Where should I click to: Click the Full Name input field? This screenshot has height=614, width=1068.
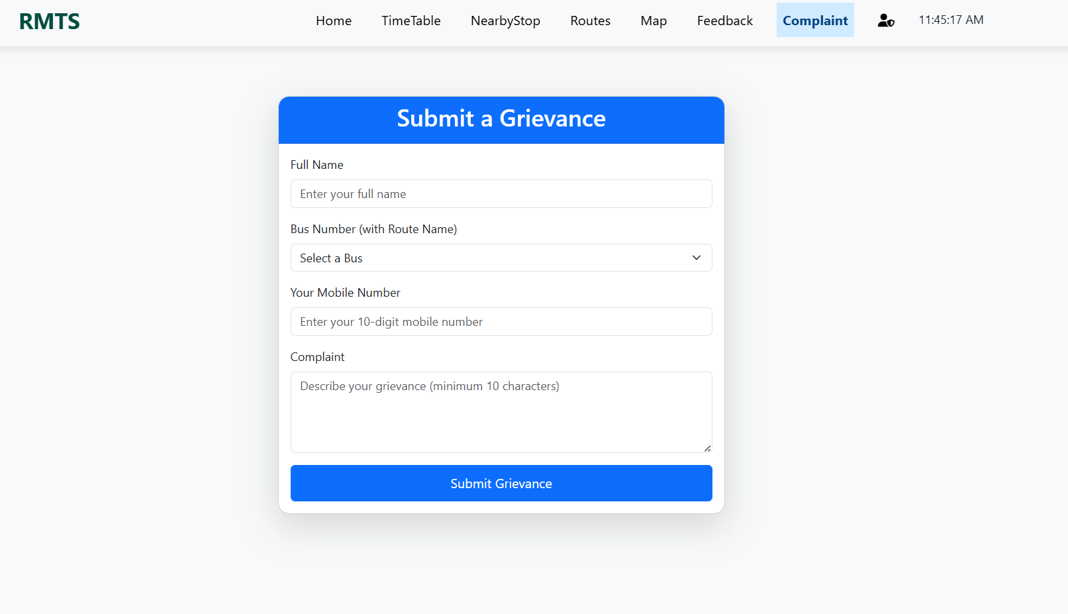point(501,193)
